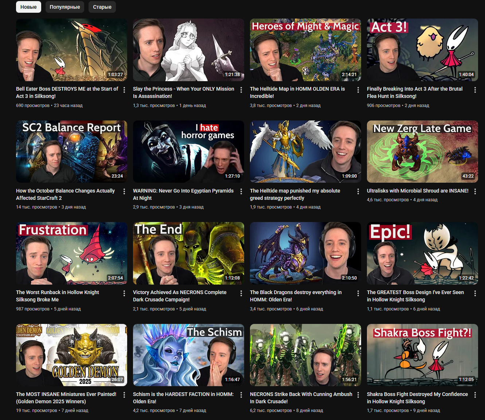This screenshot has height=420, width=485.
Task: Open Schism is the HARDEST FACTION title
Action: tap(183, 398)
